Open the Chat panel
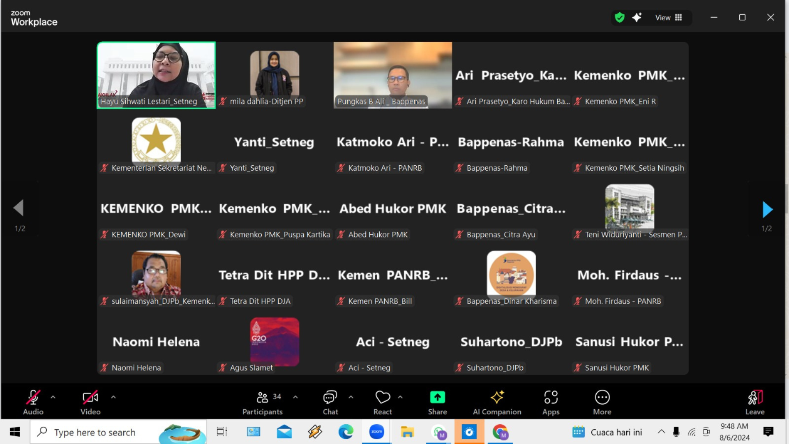The width and height of the screenshot is (789, 444). (x=330, y=402)
